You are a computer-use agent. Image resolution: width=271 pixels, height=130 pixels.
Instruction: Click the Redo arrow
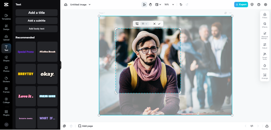(x=187, y=5)
